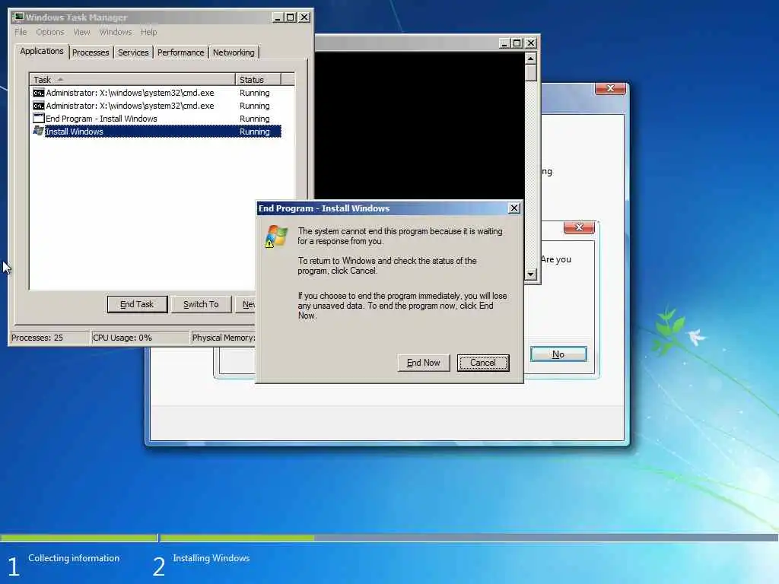The width and height of the screenshot is (779, 584).
Task: Open the Windows menu in Task Manager
Action: 116,32
